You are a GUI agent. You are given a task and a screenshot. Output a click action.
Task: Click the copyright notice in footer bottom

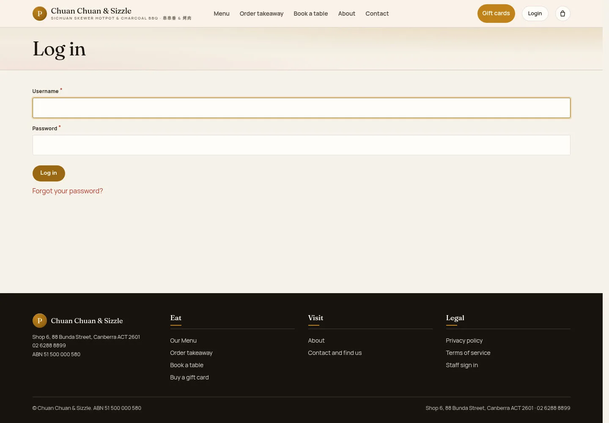(87, 408)
